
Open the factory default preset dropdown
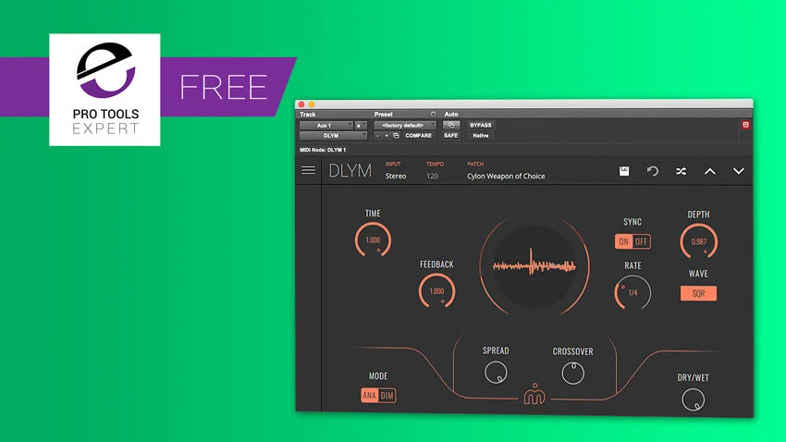point(405,125)
